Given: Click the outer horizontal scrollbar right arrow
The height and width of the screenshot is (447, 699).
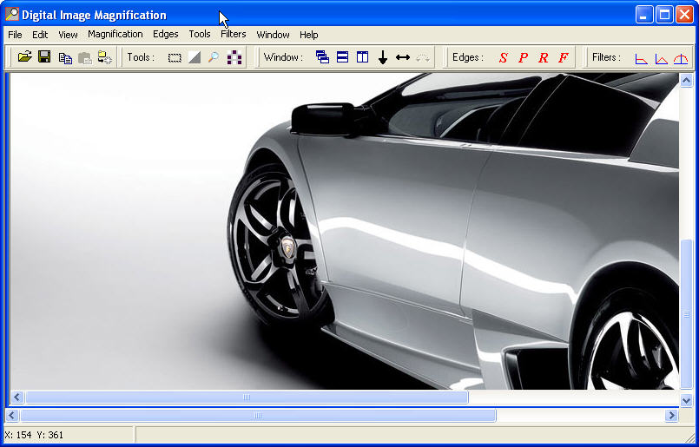Looking at the screenshot, I should [x=671, y=416].
